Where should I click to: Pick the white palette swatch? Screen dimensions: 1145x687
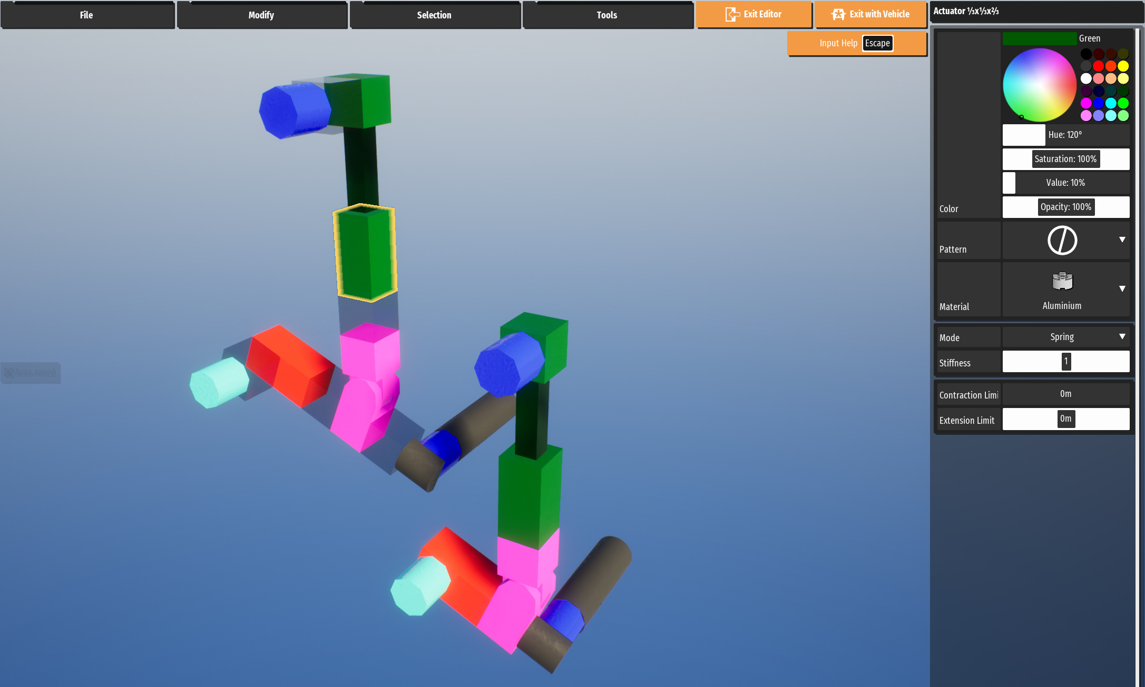[x=1086, y=78]
